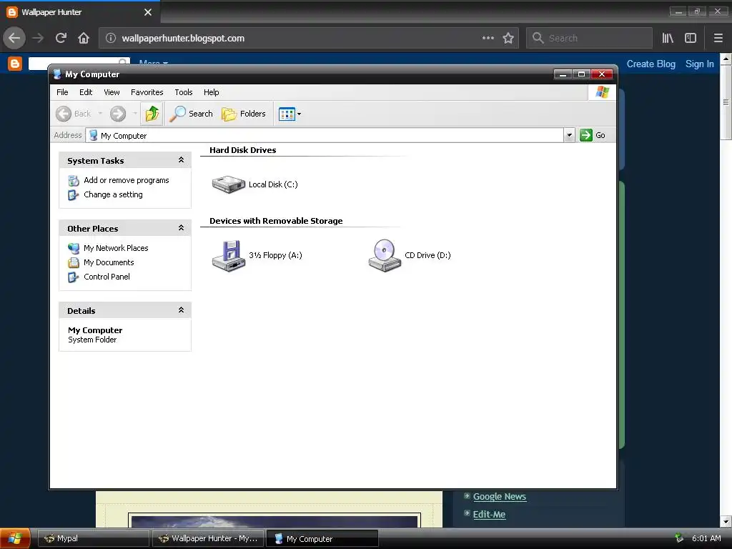Open the Views icon in toolbar
The image size is (732, 549).
coord(287,114)
